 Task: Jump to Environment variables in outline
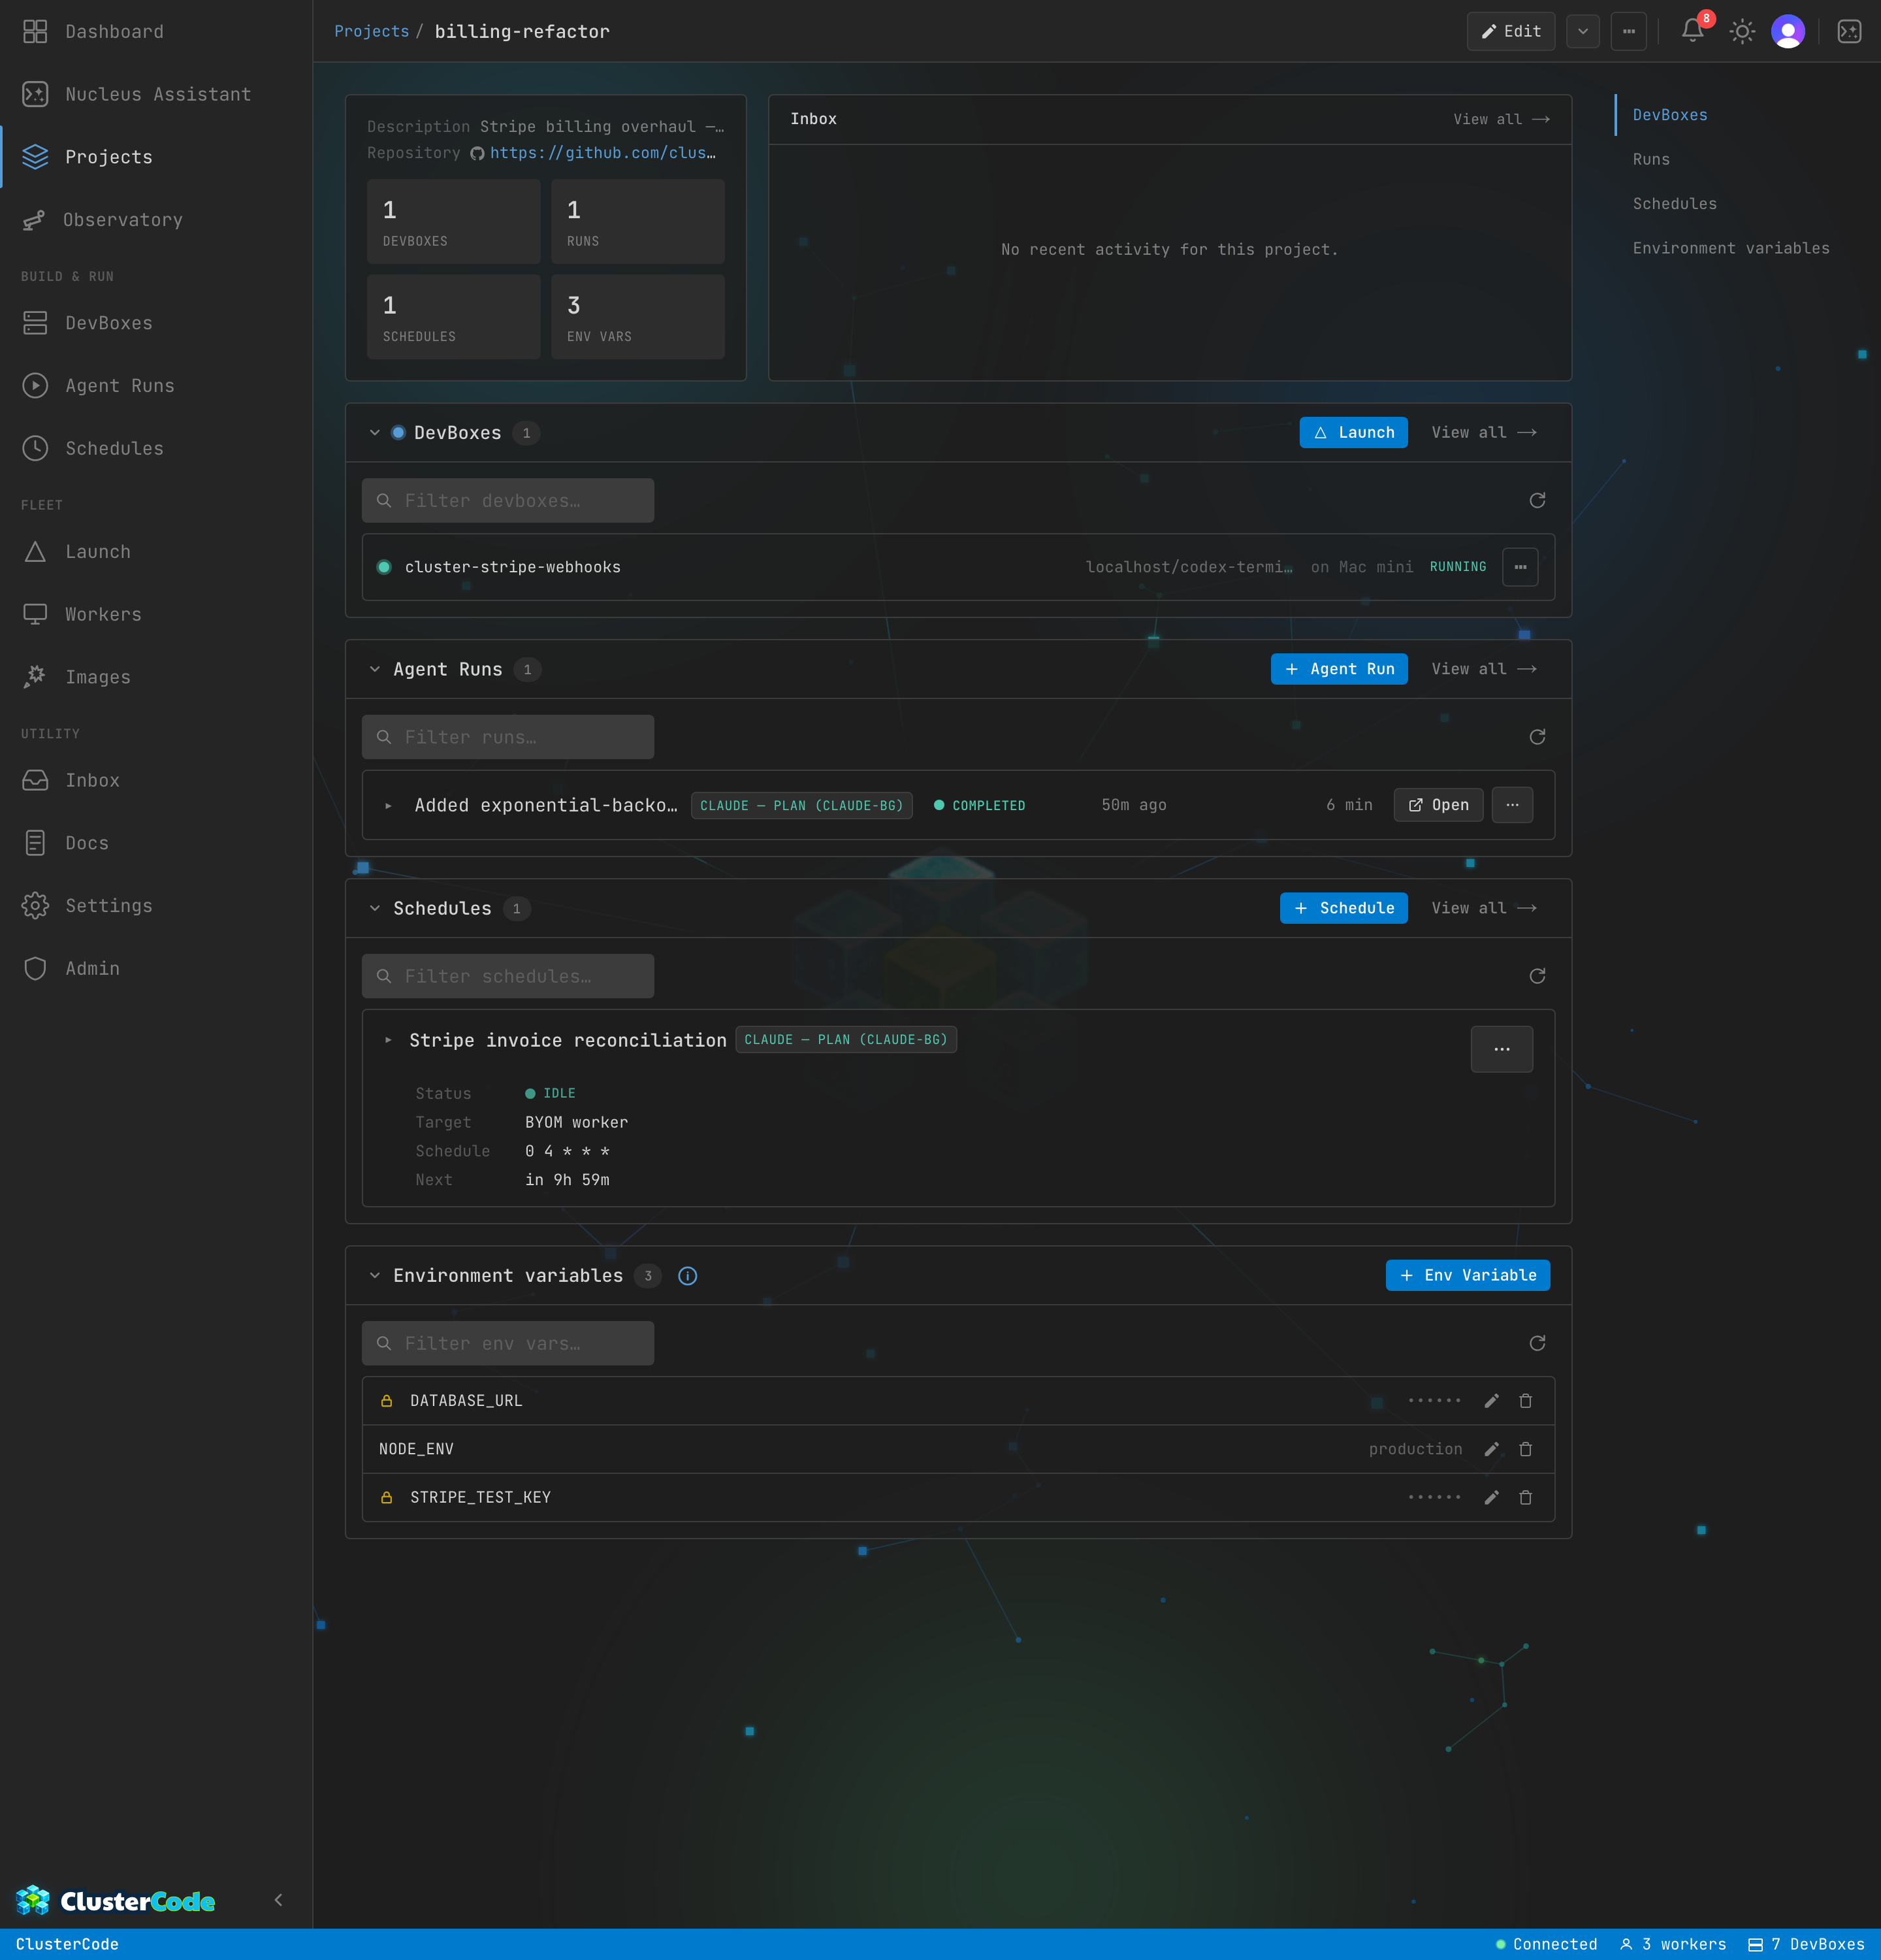[x=1731, y=248]
